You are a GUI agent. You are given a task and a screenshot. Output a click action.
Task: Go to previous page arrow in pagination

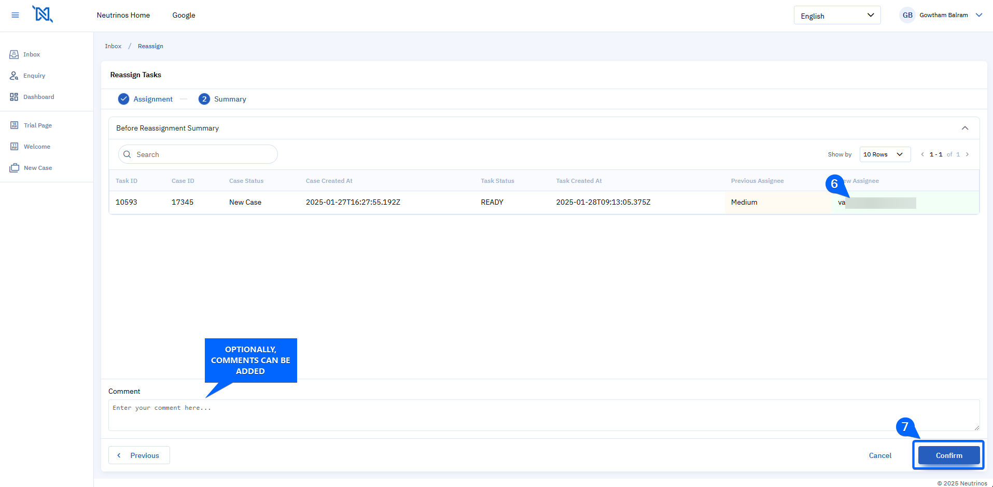click(922, 154)
